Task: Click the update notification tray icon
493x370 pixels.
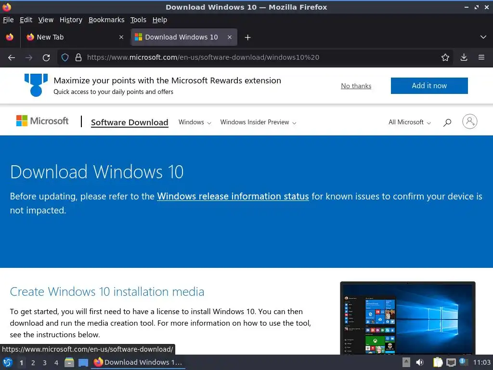Action: (463, 362)
